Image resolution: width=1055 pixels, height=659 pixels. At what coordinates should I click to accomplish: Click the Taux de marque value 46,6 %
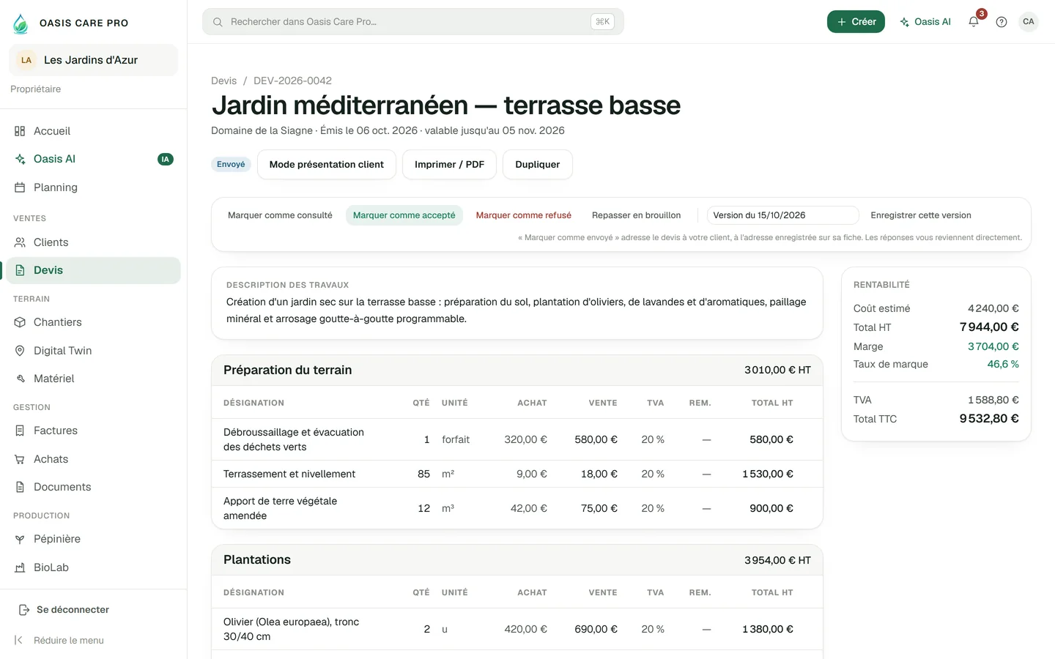(x=1003, y=364)
